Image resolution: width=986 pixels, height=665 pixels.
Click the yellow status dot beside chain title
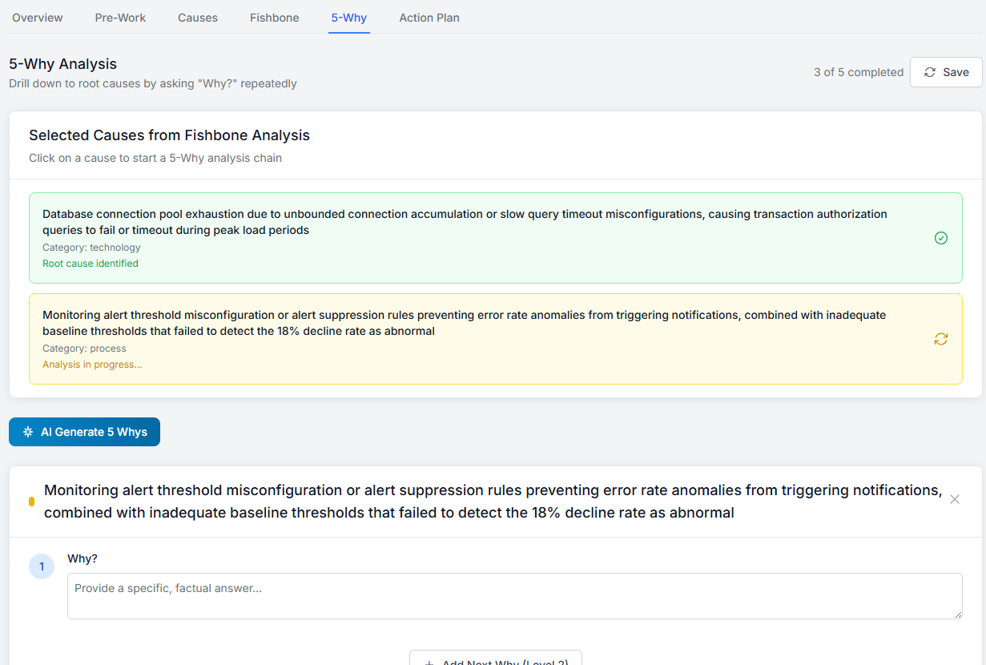tap(31, 502)
